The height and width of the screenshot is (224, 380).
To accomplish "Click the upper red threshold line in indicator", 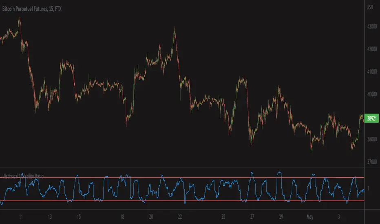I will 182,178.
